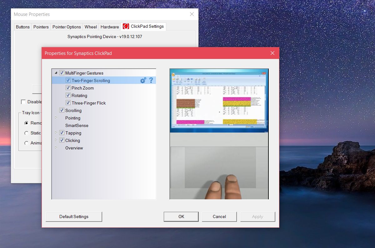Select Overview tree item label
This screenshot has height=248, width=375.
(74, 148)
